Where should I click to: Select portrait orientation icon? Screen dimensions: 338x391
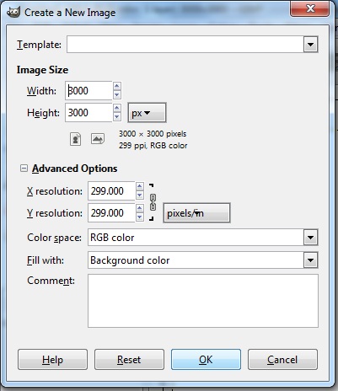click(x=75, y=139)
